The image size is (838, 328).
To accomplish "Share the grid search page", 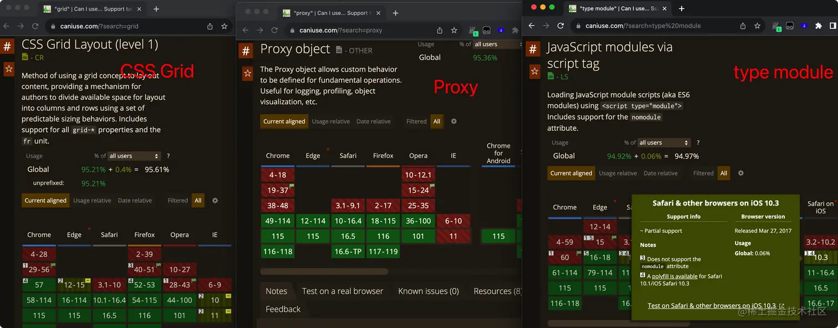I will coord(210,26).
